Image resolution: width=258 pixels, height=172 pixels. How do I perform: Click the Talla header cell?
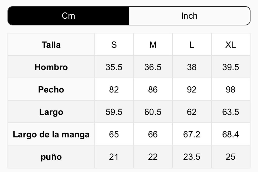point(51,45)
